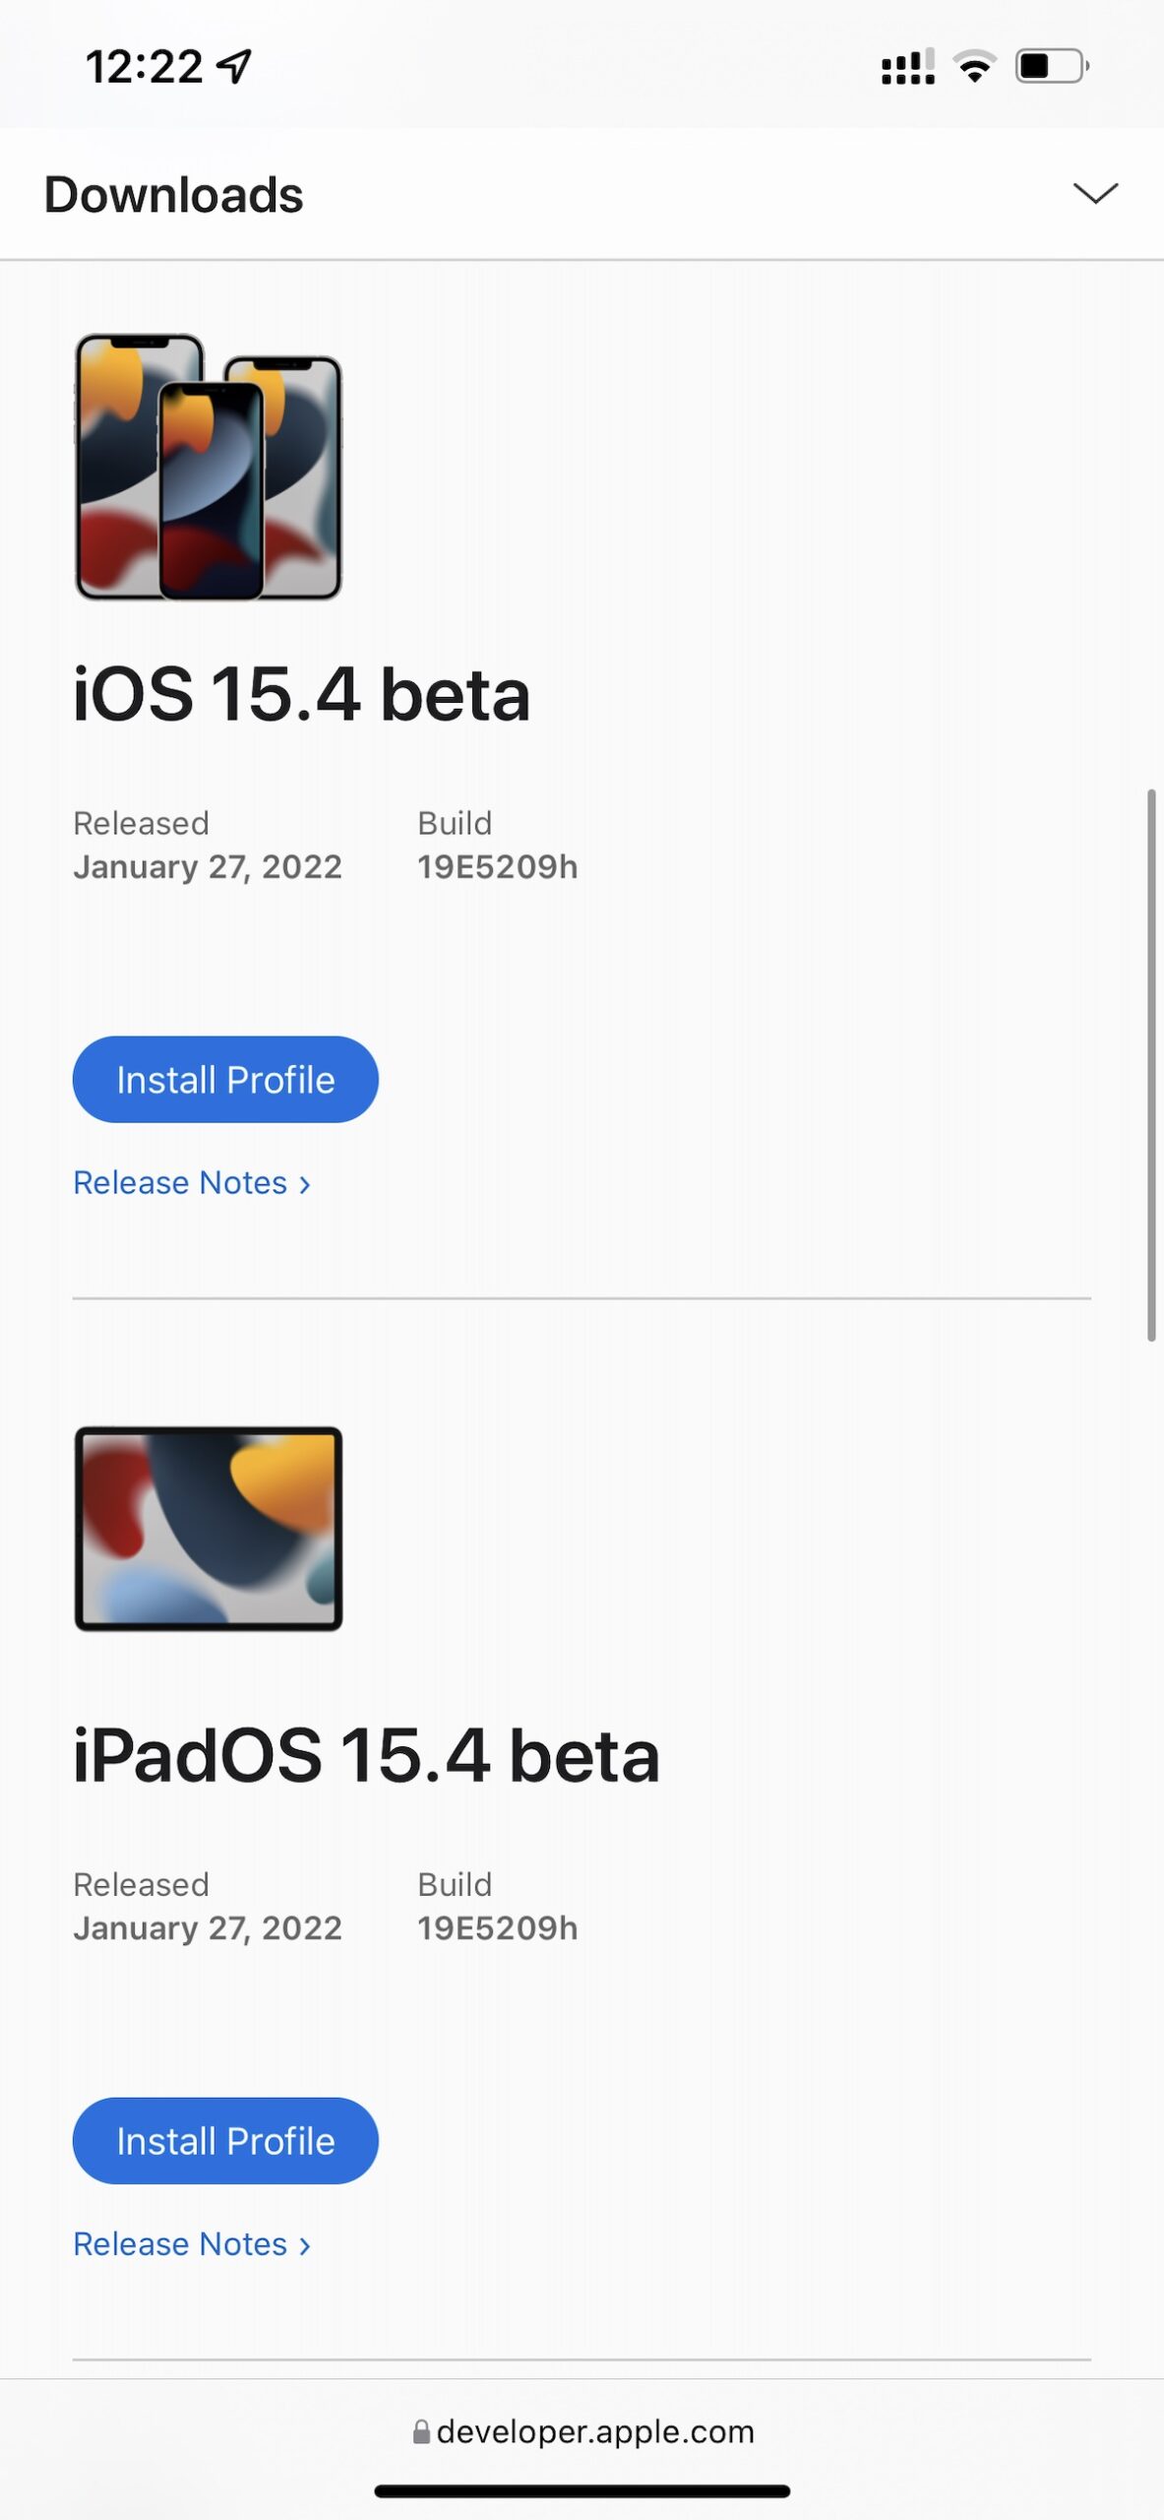Tap the iOS 15.4 beta title
The image size is (1164, 2520).
coord(302,694)
